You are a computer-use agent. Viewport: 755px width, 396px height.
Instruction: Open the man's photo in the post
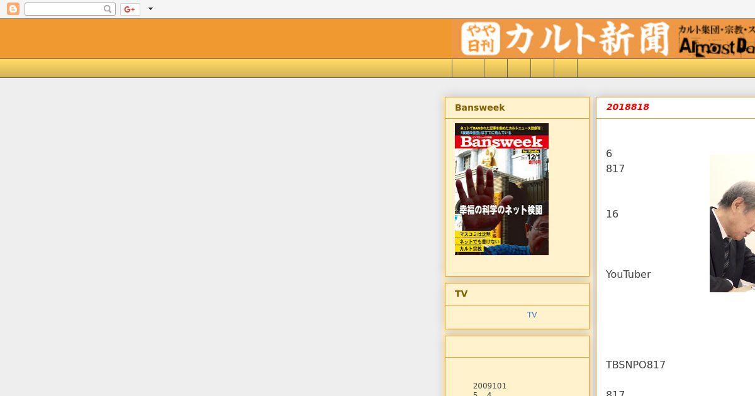pyautogui.click(x=732, y=223)
